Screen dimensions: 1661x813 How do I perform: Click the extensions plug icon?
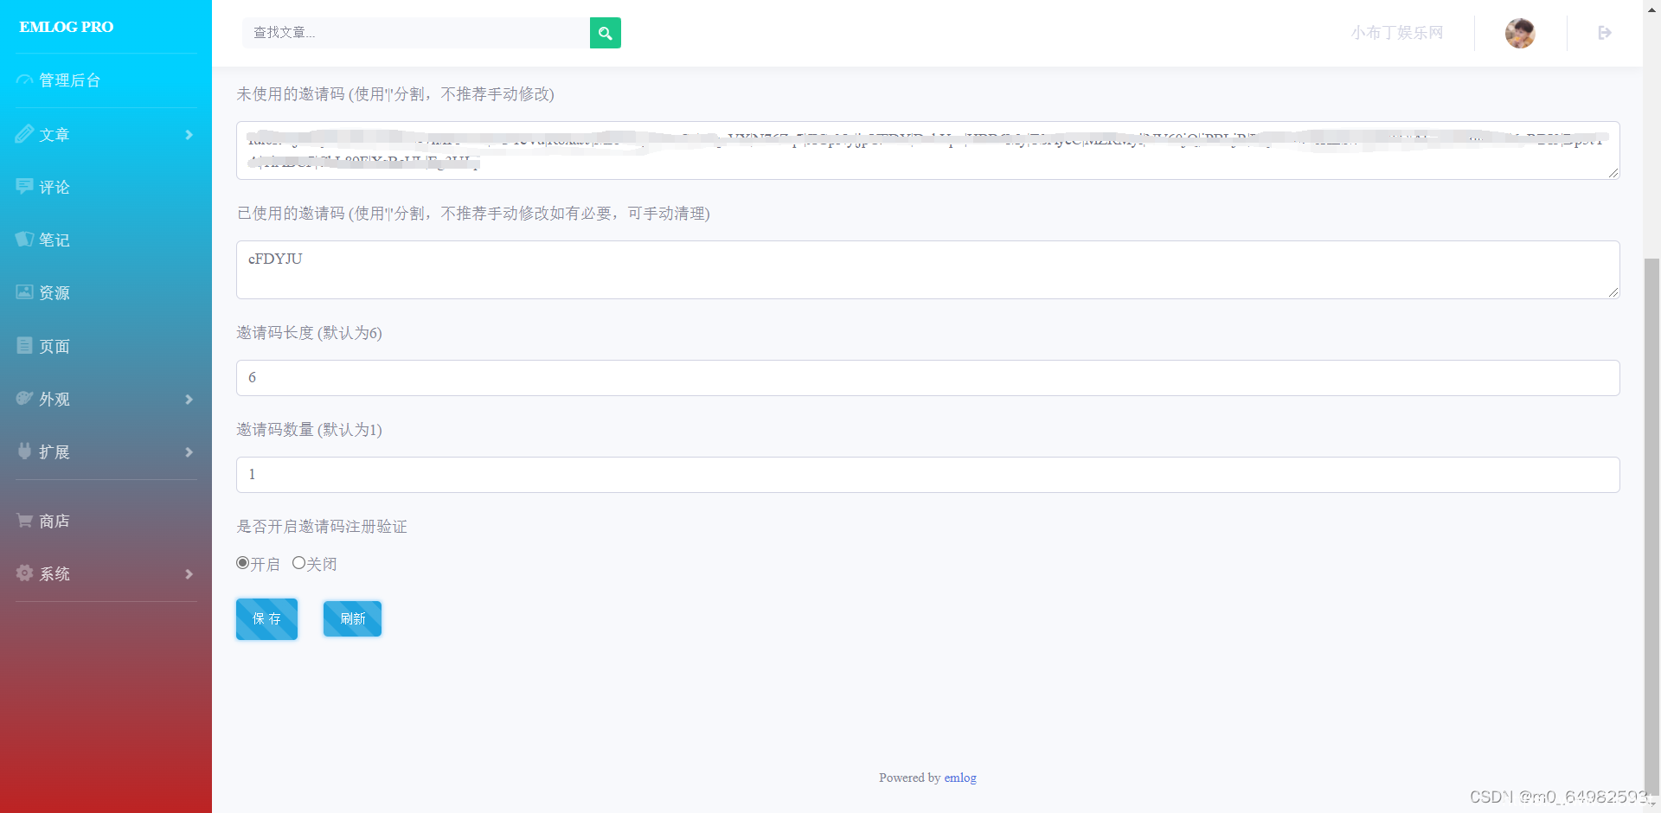click(24, 451)
